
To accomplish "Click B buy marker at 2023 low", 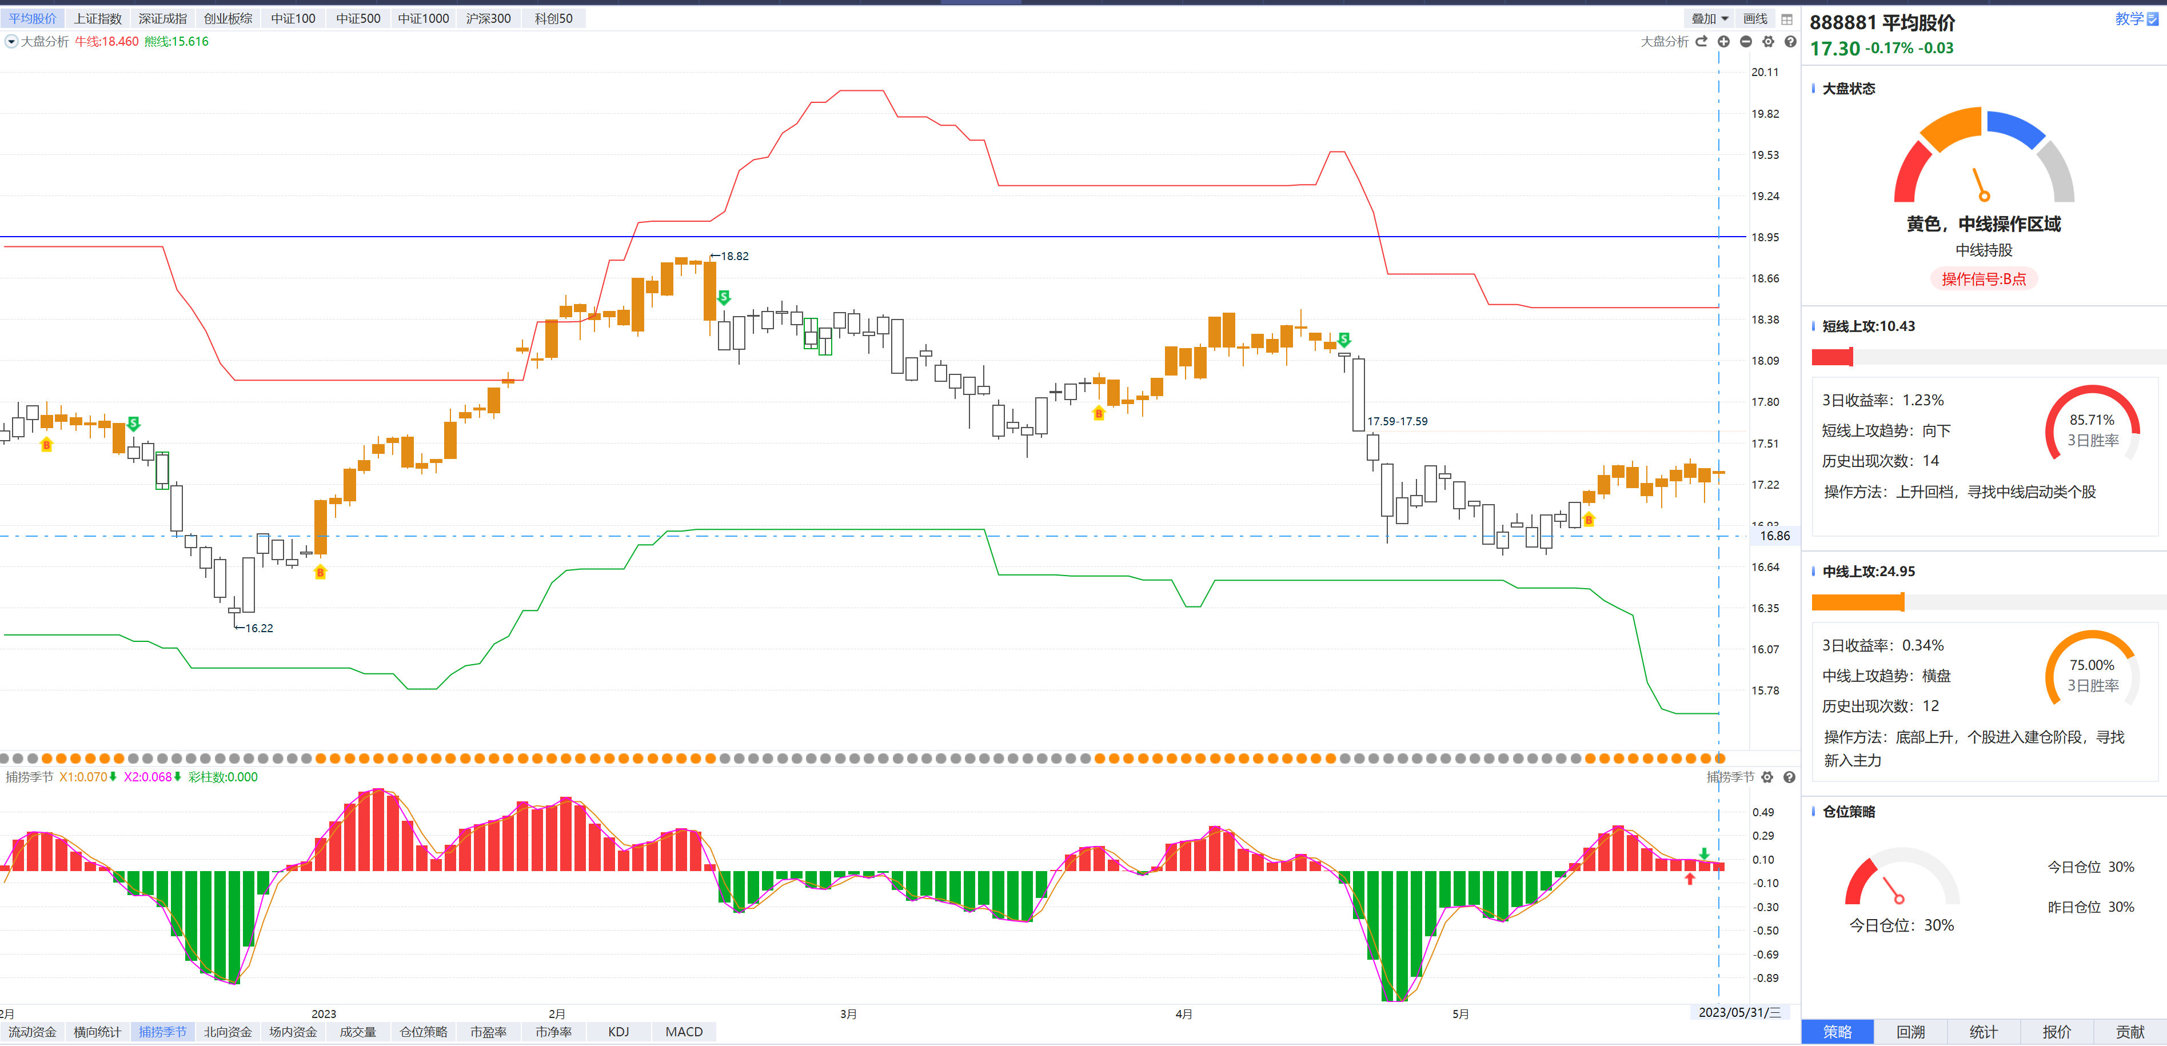I will pyautogui.click(x=320, y=573).
